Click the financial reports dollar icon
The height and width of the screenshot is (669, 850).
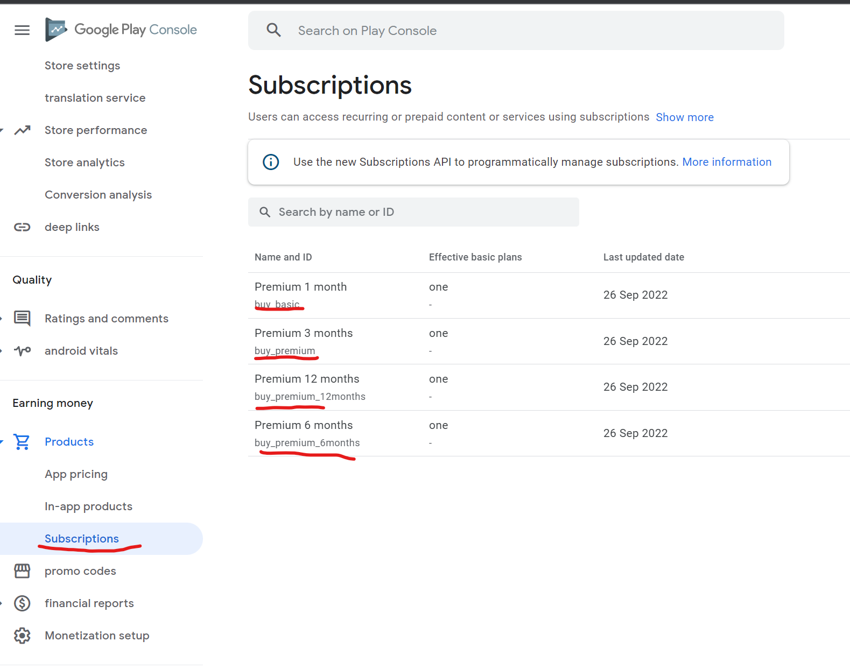pos(22,603)
